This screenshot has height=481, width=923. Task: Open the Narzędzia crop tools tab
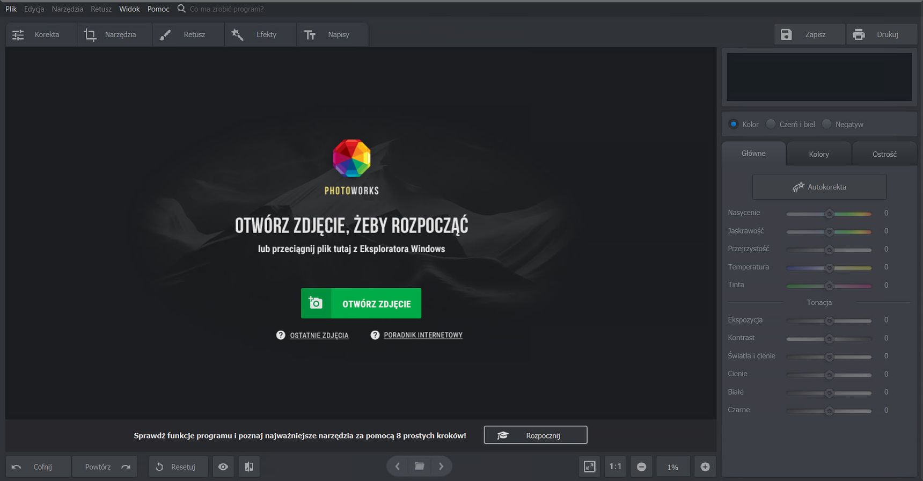coord(115,34)
